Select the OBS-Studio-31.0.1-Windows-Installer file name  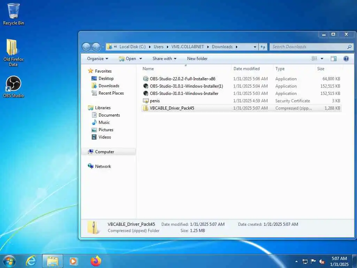(x=184, y=94)
